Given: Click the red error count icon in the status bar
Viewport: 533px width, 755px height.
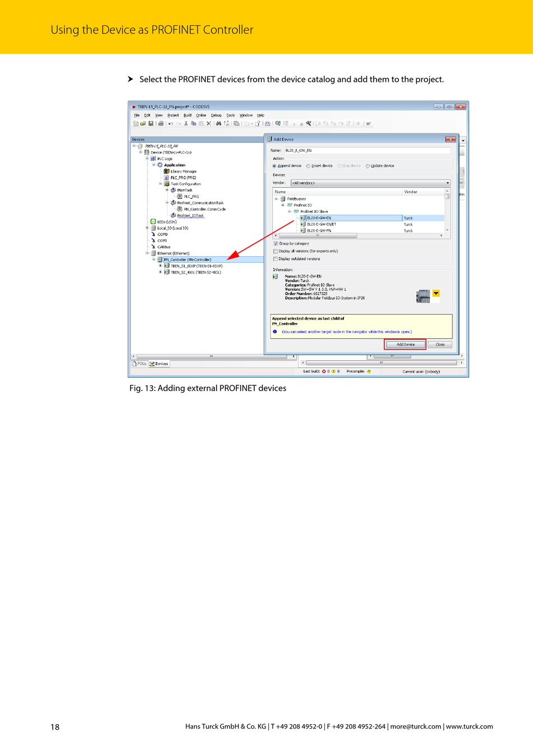Looking at the screenshot, I should pyautogui.click(x=324, y=371).
